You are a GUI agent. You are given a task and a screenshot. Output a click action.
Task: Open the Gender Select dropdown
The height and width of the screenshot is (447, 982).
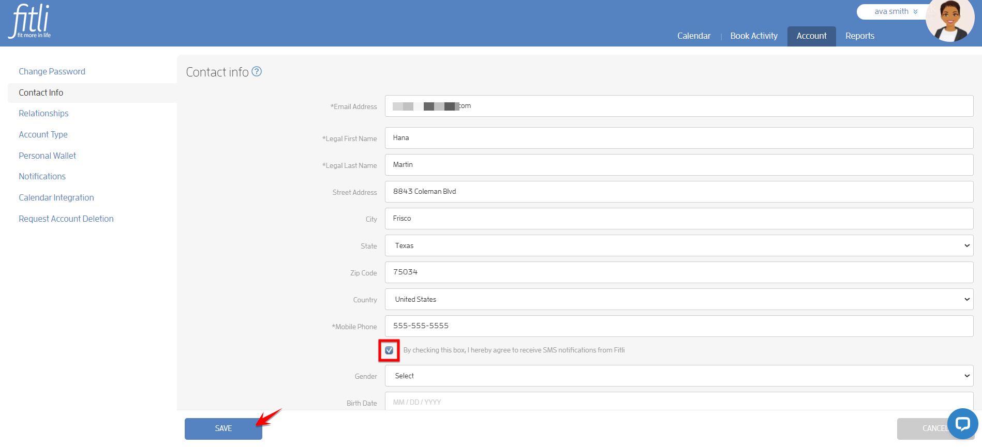pos(679,376)
